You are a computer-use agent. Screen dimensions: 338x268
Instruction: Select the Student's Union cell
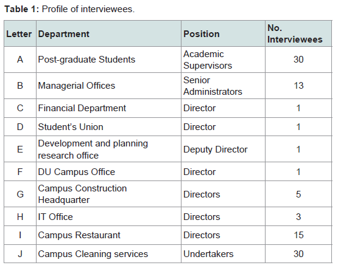[108, 127]
